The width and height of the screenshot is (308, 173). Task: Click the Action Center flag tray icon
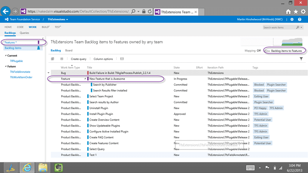[x=267, y=168]
